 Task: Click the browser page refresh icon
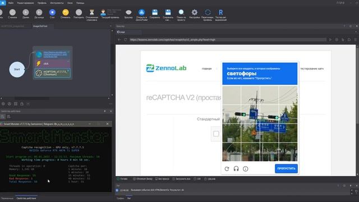(125, 40)
